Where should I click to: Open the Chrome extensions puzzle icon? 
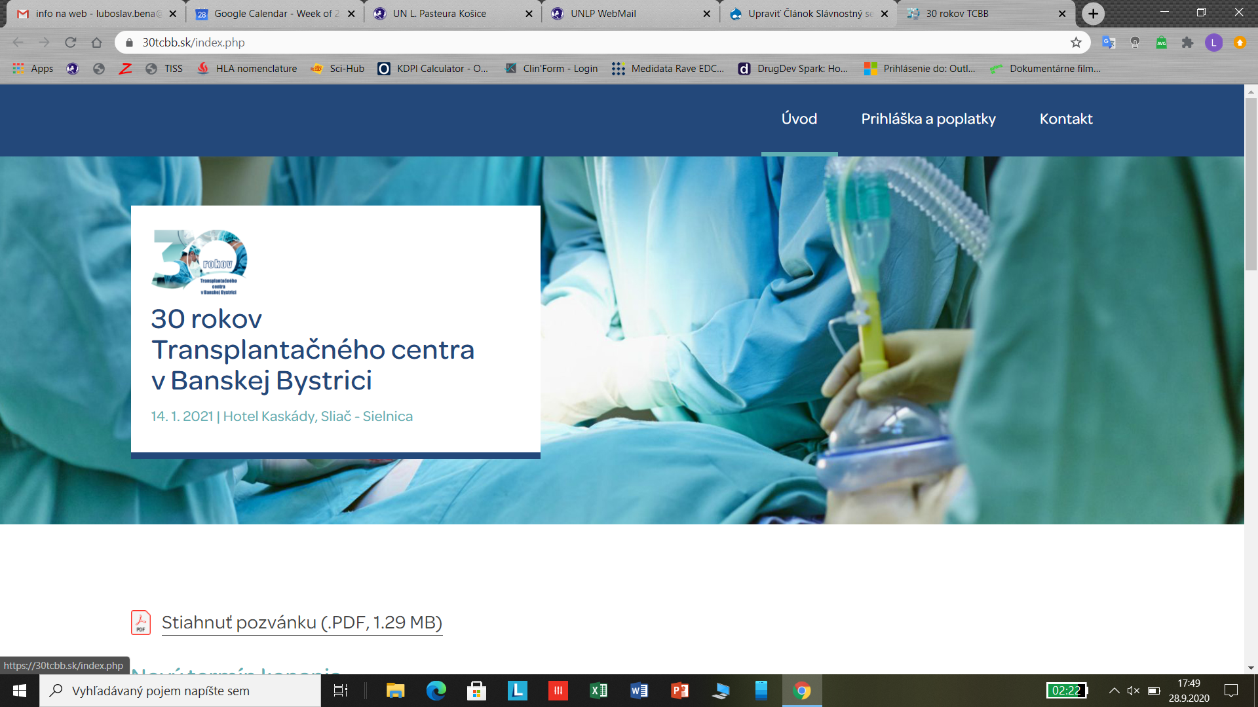pyautogui.click(x=1187, y=43)
